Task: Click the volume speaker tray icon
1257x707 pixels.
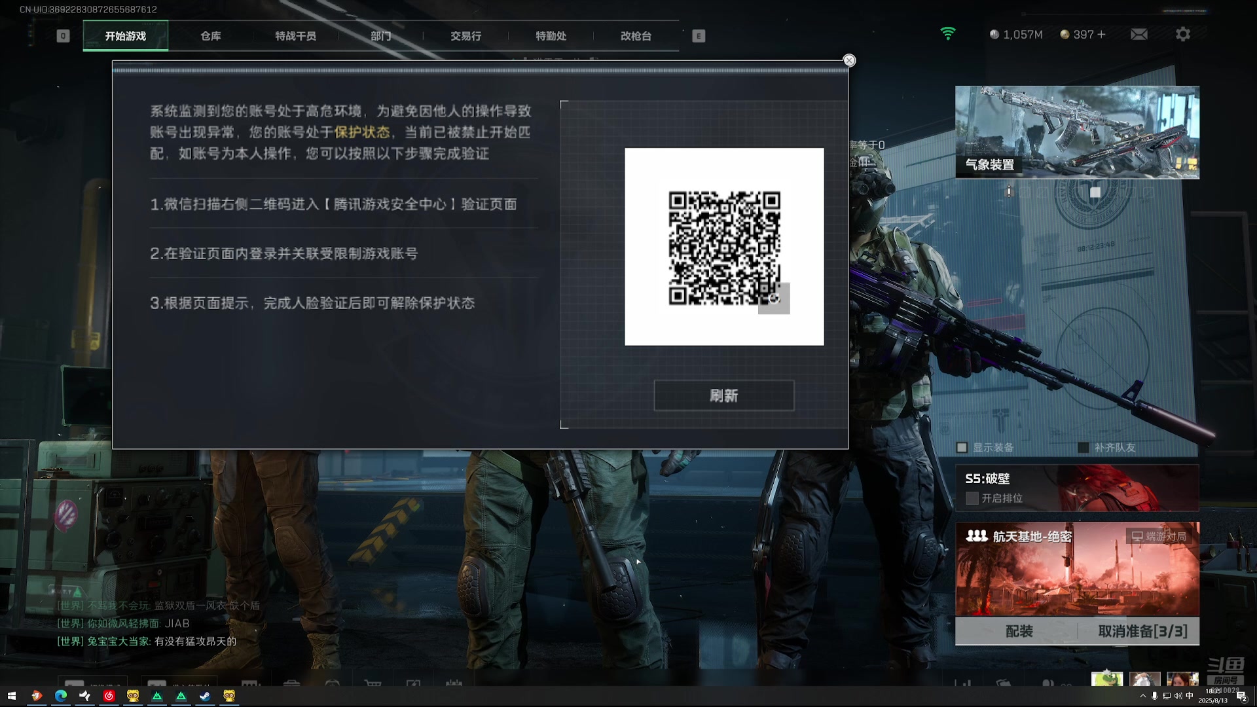Action: pyautogui.click(x=1178, y=696)
